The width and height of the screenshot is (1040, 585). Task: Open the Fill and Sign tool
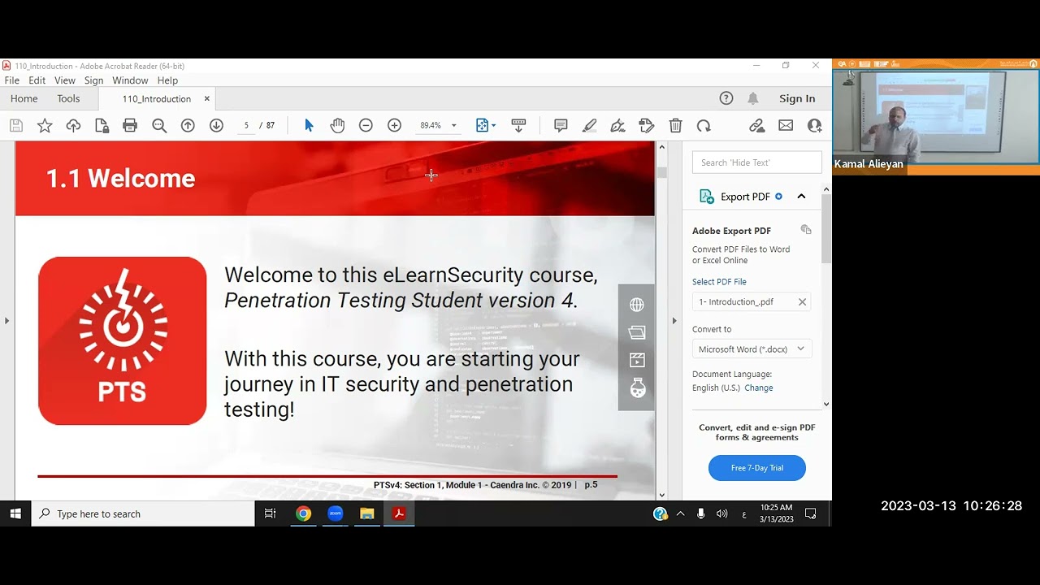point(618,125)
